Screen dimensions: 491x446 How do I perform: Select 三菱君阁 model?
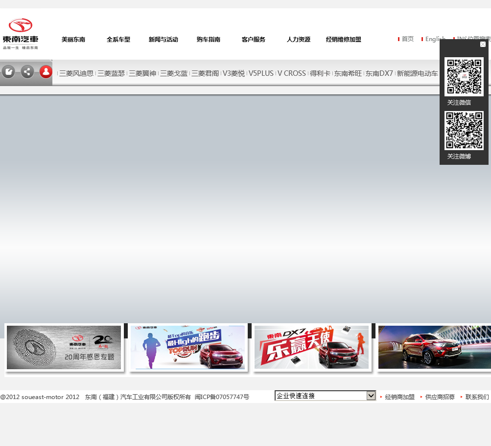point(205,73)
